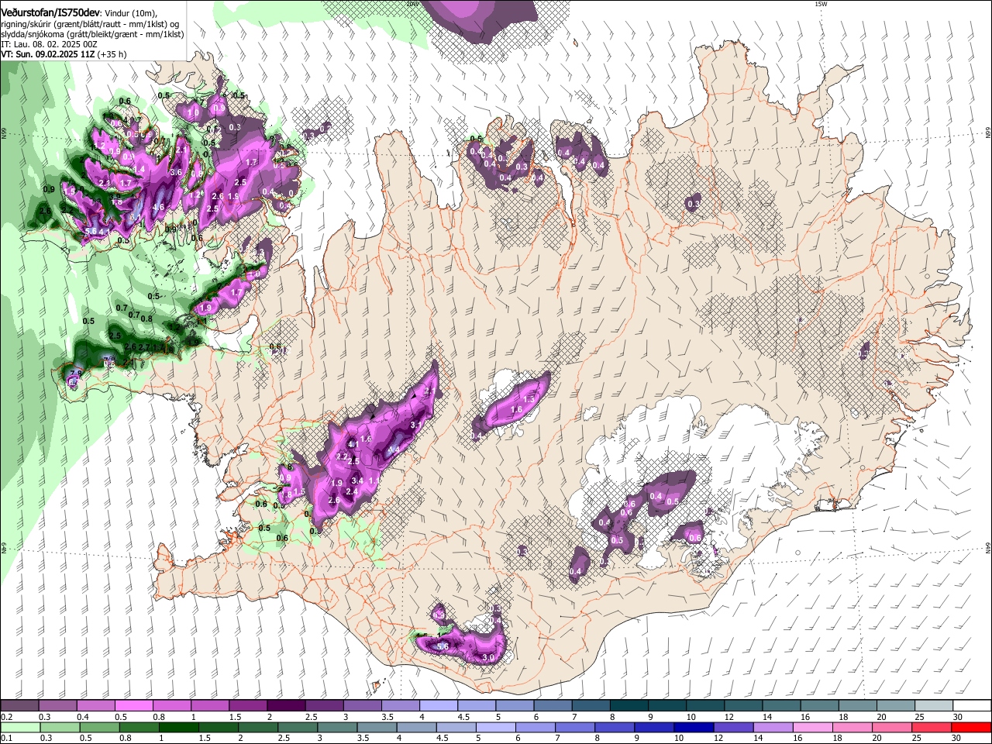Pick dark teal swatch labelled 9 on upper scale
Viewport: 992px width, 744px height.
[x=667, y=705]
